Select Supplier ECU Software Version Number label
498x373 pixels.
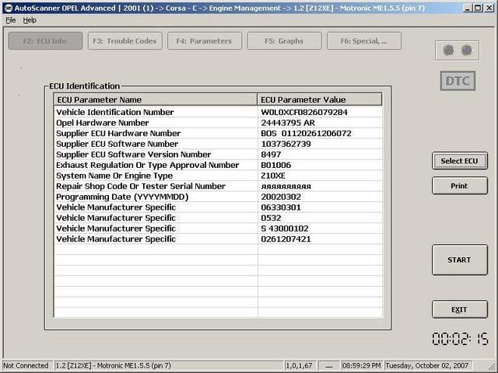pyautogui.click(x=134, y=155)
